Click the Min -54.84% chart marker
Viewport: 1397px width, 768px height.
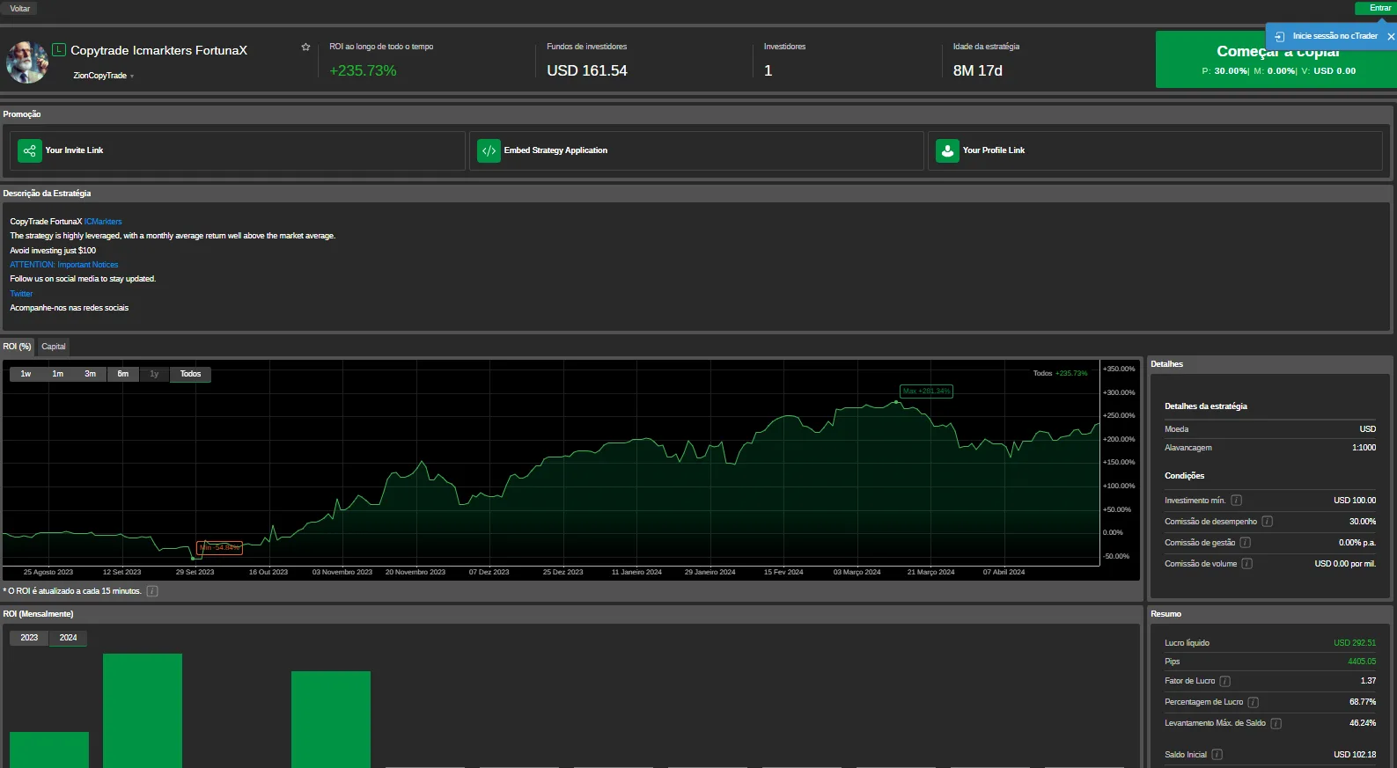coord(219,548)
